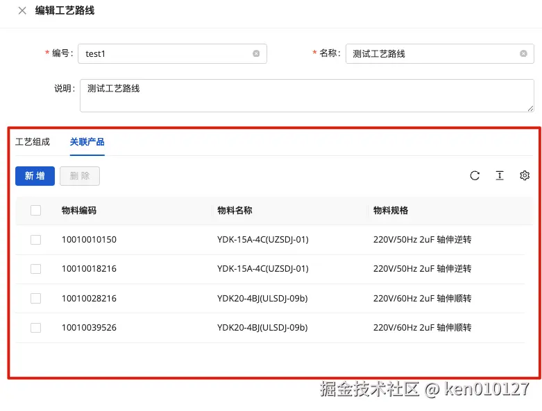Screen dimensions: 542x411
Task: Clear the 编号 field with its clear icon
Action: tap(256, 53)
